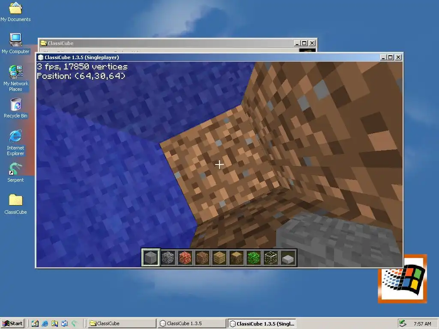The width and height of the screenshot is (439, 329).
Task: Select the red brick block in the hotbar
Action: (185, 257)
